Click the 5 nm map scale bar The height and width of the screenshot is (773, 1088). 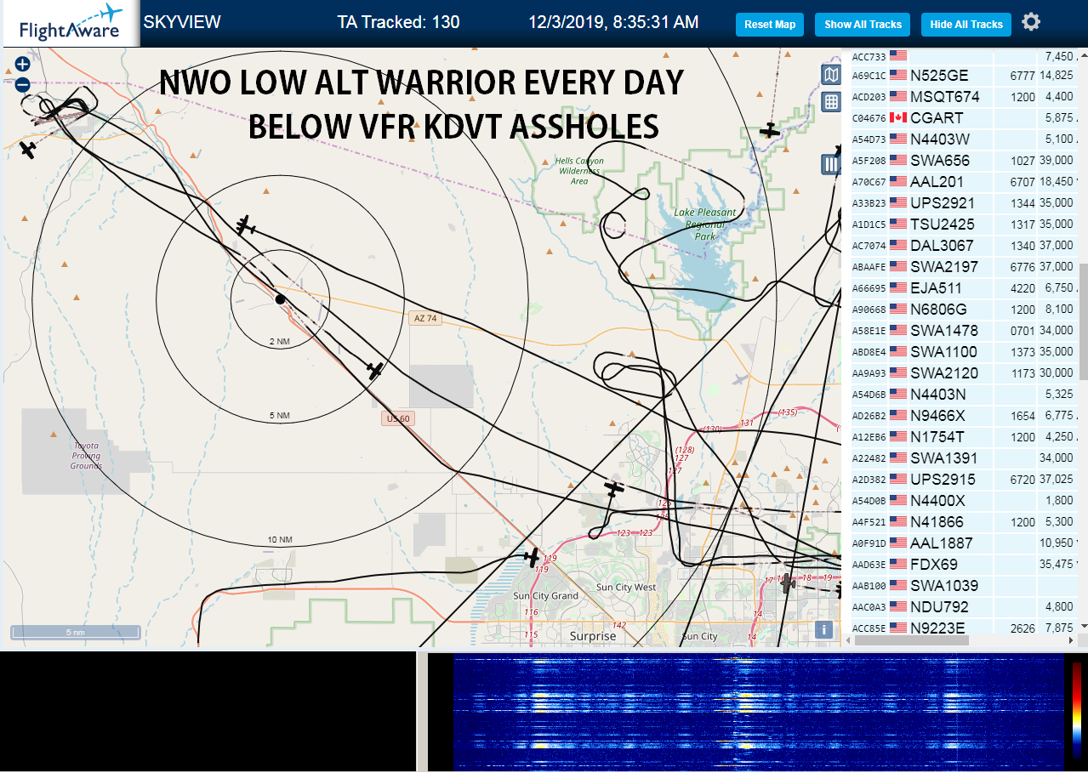pos(75,632)
